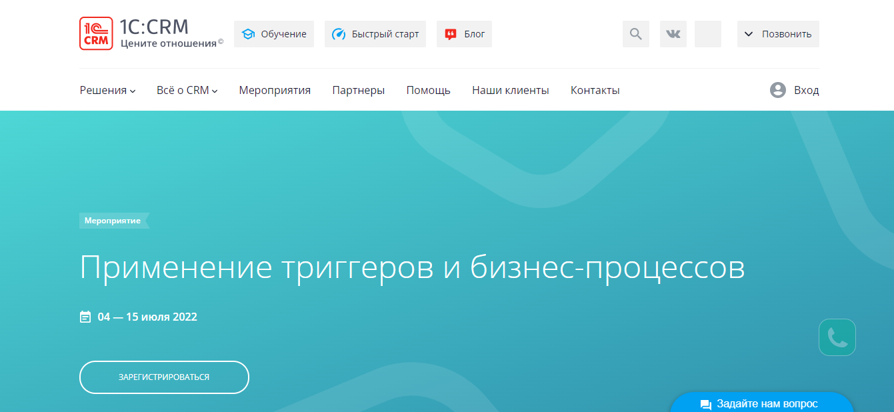This screenshot has width=894, height=412.
Task: Select the graduation cap icon next to Обучение
Action: (x=249, y=33)
